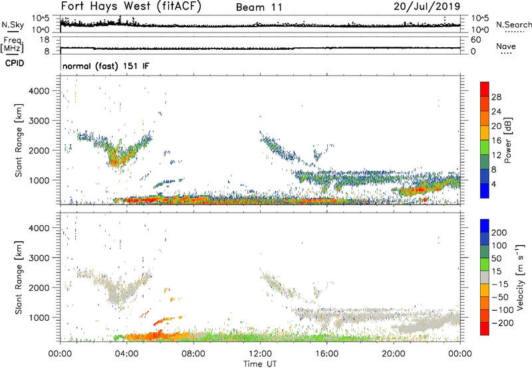
Task: Click the 'Power [dB]' color bar label
Action: [508, 140]
